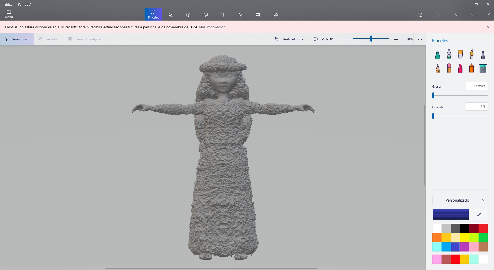
Task: Open the Effects sun tab
Action: coord(241,15)
